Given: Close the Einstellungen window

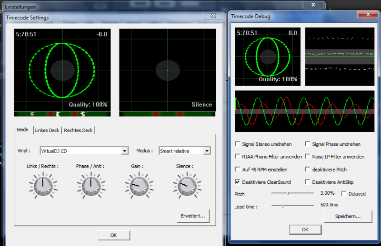Looking at the screenshot, I should [313, 5].
